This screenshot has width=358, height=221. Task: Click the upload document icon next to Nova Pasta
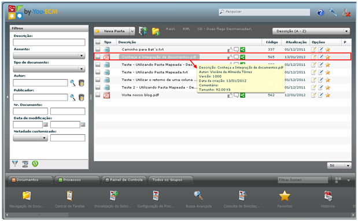click(143, 31)
